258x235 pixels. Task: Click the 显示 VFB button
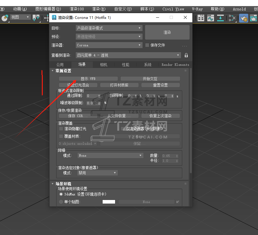point(88,79)
